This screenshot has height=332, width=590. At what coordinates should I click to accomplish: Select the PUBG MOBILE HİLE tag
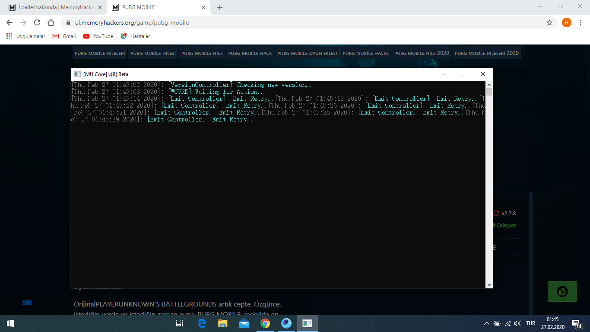point(202,53)
